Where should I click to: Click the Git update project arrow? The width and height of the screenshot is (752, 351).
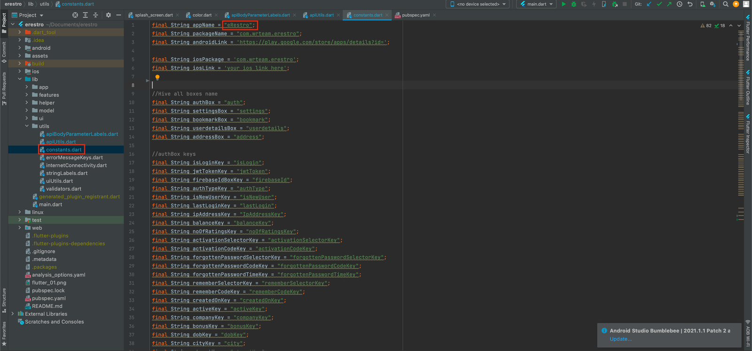649,4
